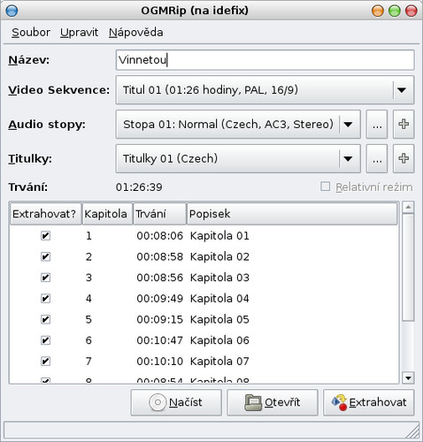The width and height of the screenshot is (423, 442).
Task: Click duration 00:08:58 of chapter 2
Action: (x=159, y=256)
